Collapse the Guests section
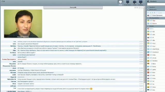Image resolution: width=165 pixels, height=92 pixels. [x=148, y=26]
